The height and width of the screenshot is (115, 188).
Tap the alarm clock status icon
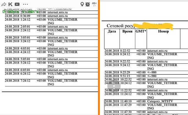pos(88,4)
